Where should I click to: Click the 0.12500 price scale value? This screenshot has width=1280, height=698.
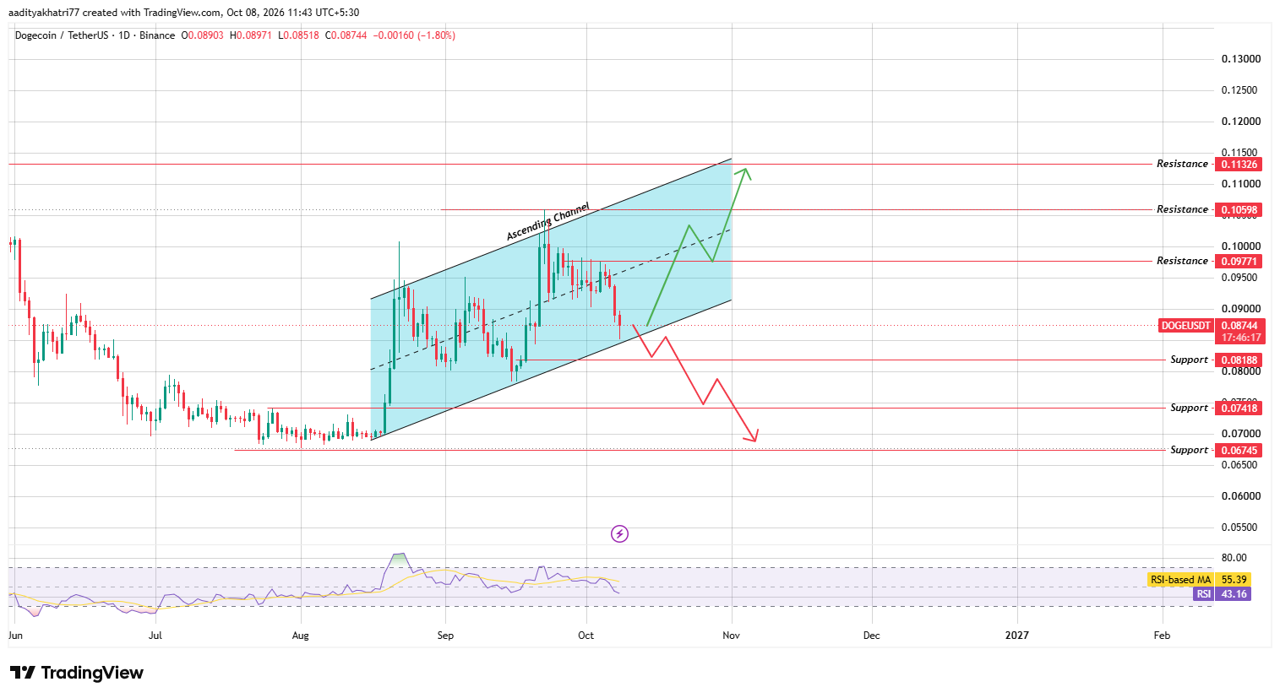click(1241, 90)
